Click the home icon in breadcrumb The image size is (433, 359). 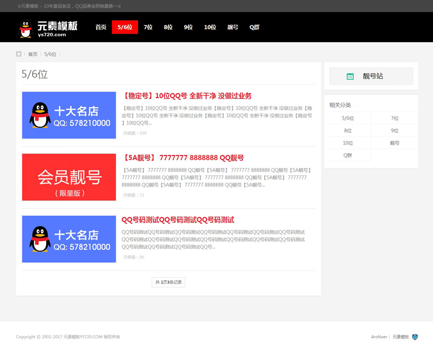pyautogui.click(x=18, y=54)
